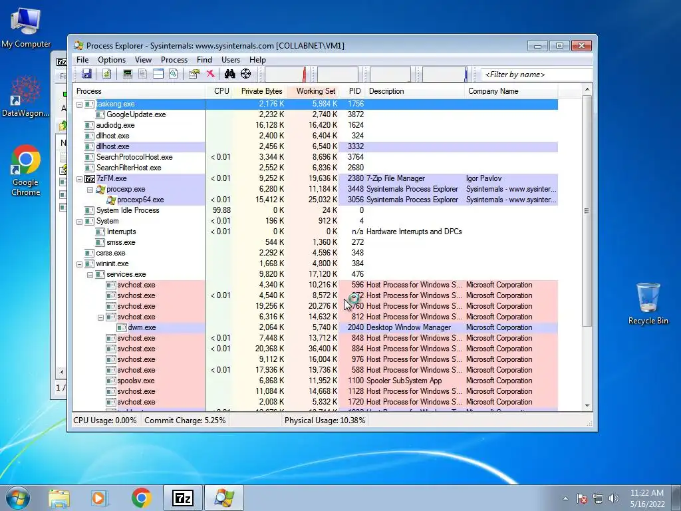Open the Users menu
Viewport: 681px width, 511px height.
coord(231,60)
